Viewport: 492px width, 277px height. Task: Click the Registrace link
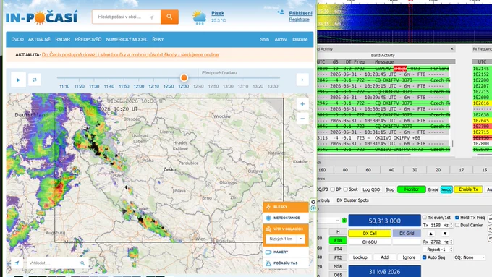[300, 20]
